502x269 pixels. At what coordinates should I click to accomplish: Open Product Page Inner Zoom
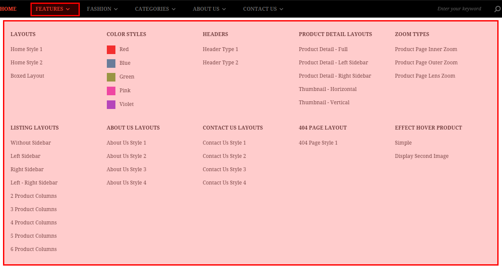[426, 49]
